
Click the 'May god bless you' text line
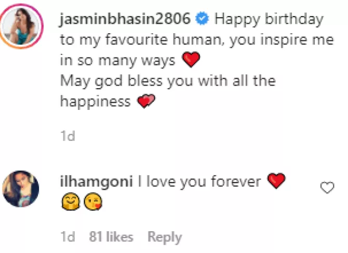[168, 81]
